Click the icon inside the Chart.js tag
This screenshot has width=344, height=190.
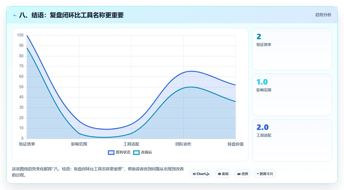point(194,174)
